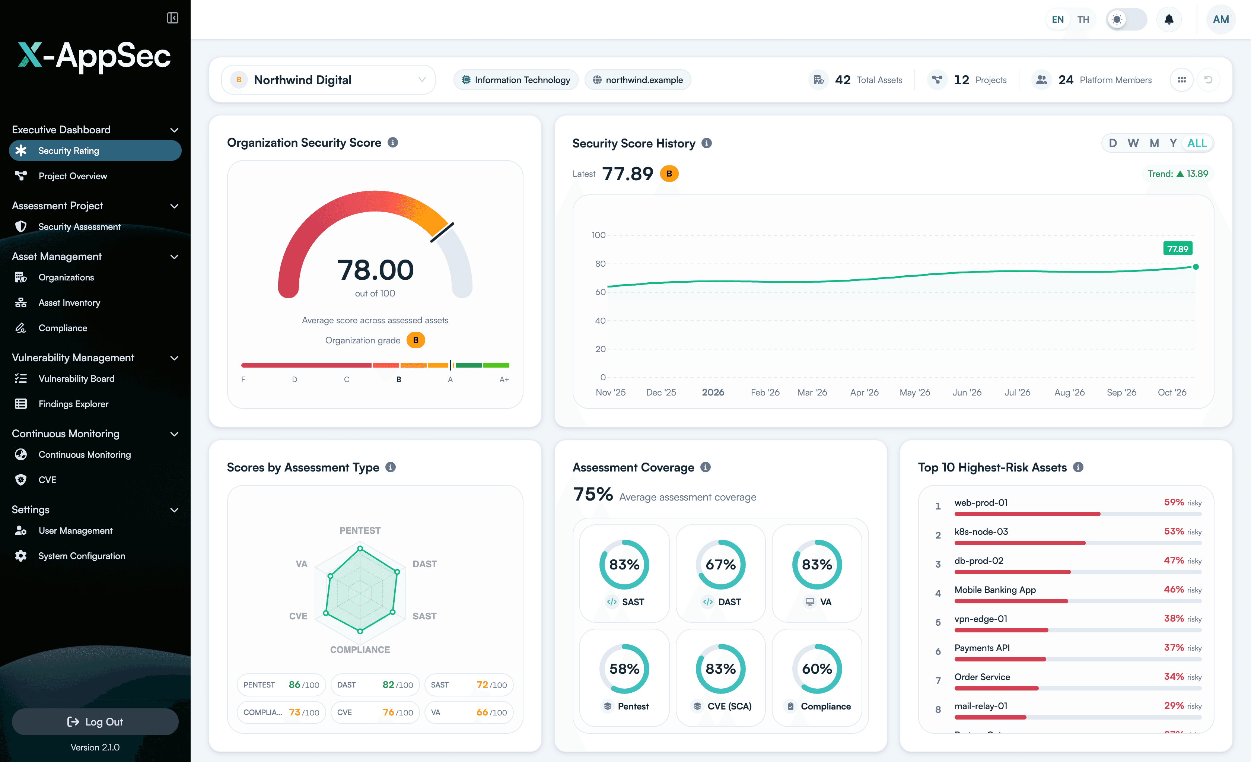Viewport: 1251px width, 762px height.
Task: Collapse the sidebar panel icon
Action: [x=173, y=18]
